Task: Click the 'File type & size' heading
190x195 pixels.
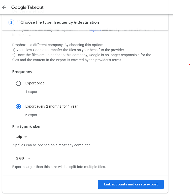Action: pos(26,127)
